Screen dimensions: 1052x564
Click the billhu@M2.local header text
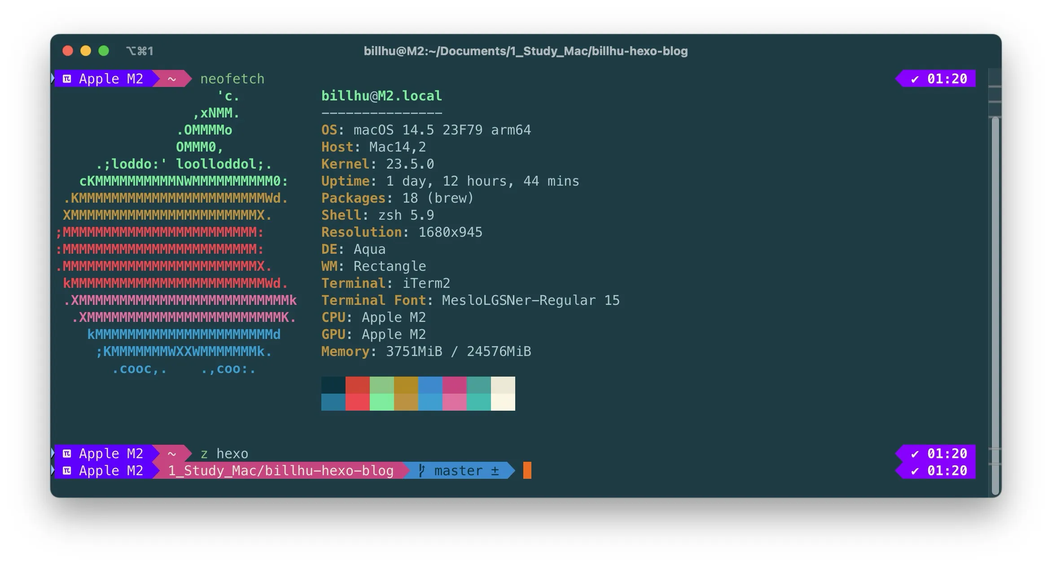coord(381,96)
